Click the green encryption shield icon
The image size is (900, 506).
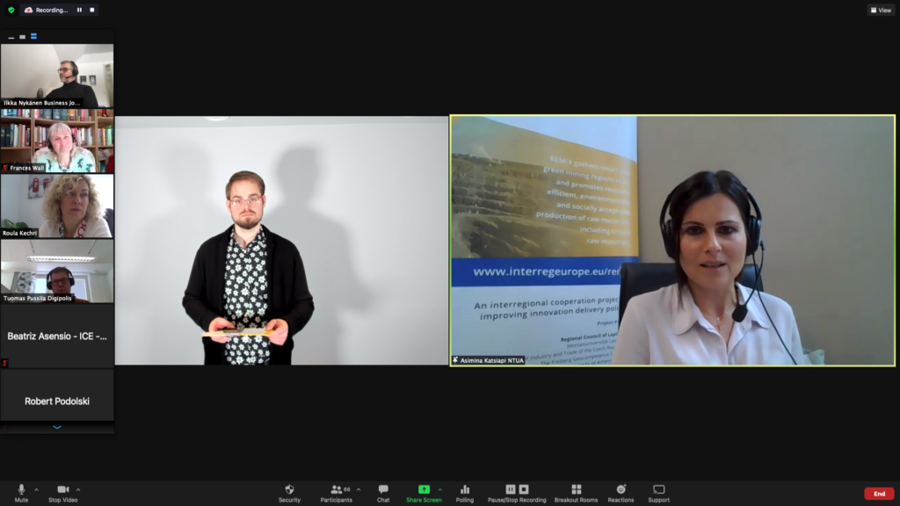coord(11,10)
